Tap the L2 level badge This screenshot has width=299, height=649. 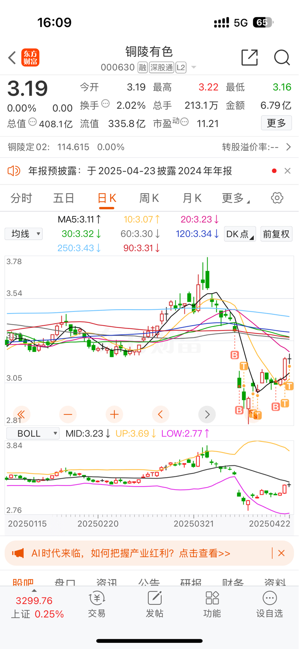pos(181,68)
